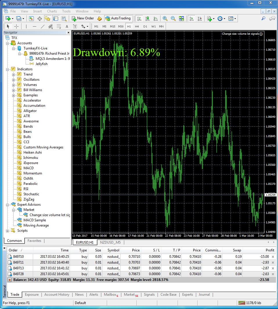Close order 849710 with the x
The height and width of the screenshot is (309, 278).
(273, 257)
